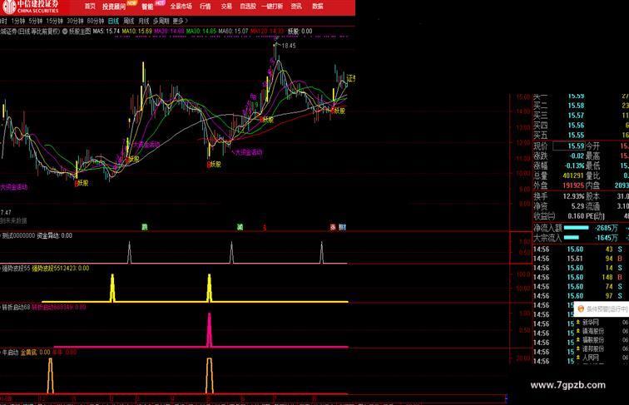Switch chart to 30分钟 period

[75, 21]
